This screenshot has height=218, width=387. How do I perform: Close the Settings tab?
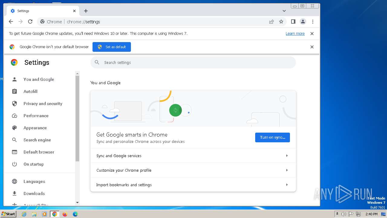coord(74,11)
